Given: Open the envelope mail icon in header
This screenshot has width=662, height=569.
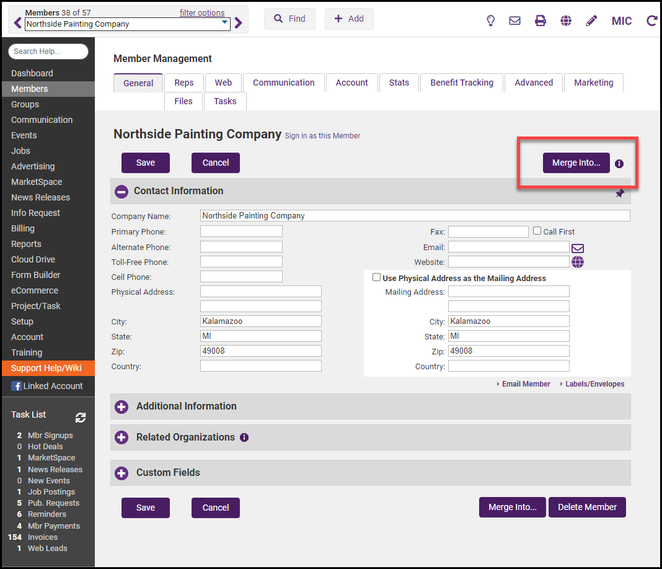Looking at the screenshot, I should coord(514,20).
